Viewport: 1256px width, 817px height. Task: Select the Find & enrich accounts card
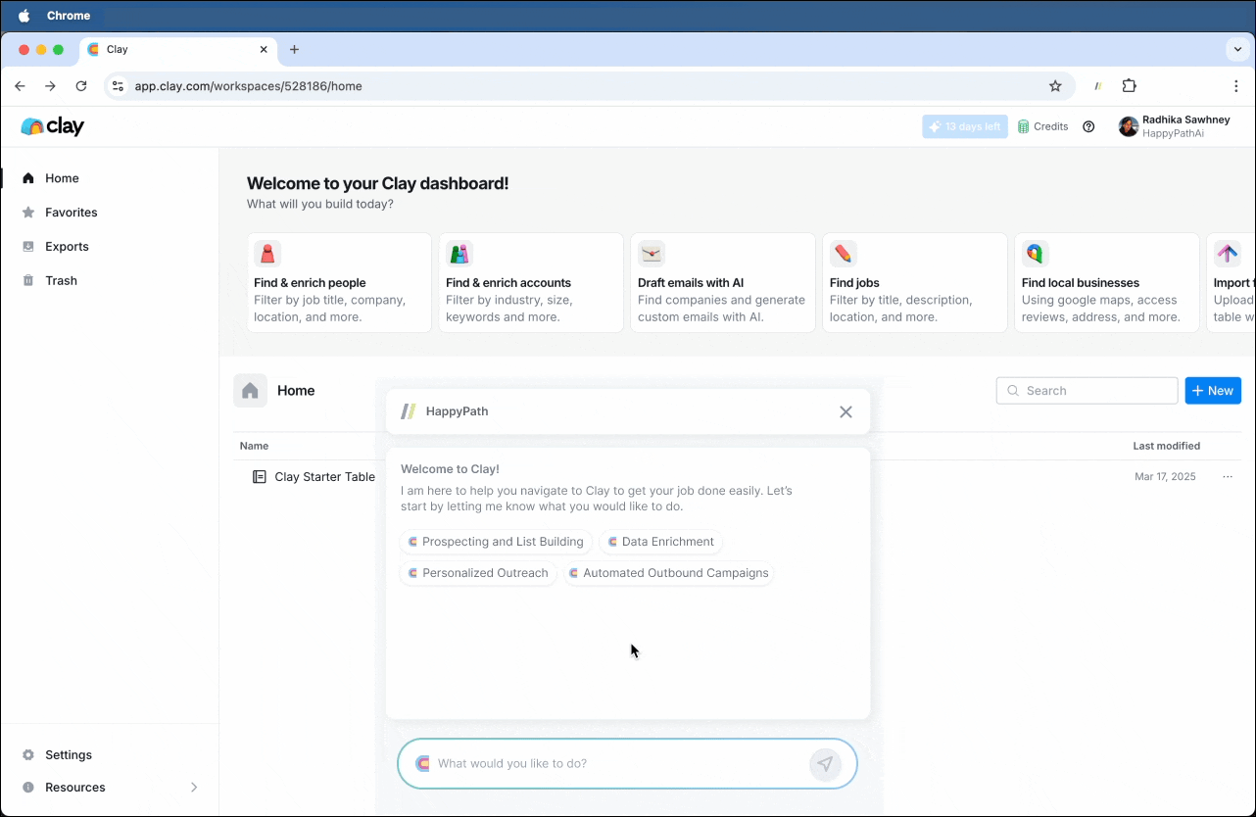click(531, 282)
